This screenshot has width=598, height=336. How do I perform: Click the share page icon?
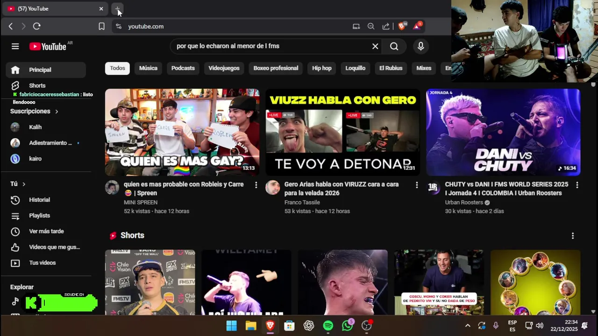click(x=386, y=27)
